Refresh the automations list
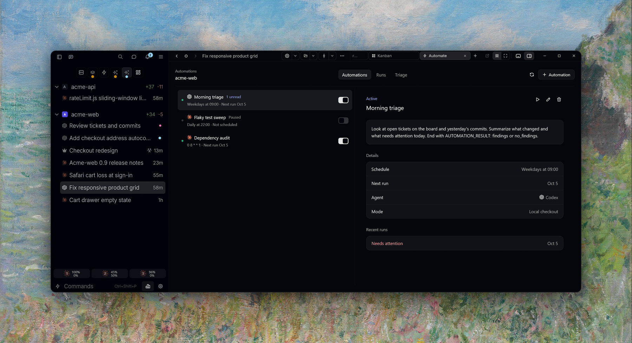This screenshot has width=632, height=343. (x=532, y=75)
